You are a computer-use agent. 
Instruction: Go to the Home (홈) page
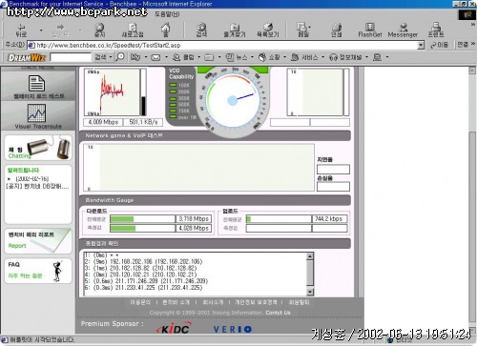[165, 31]
